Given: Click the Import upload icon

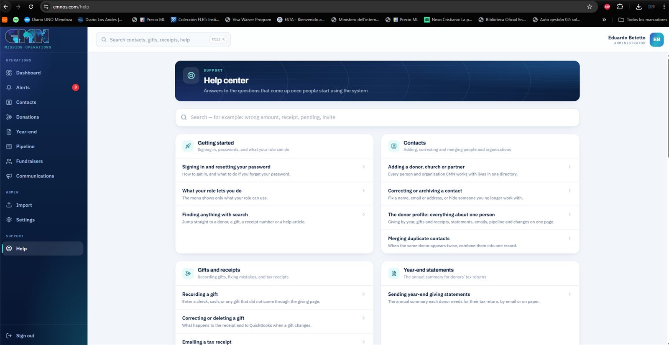Looking at the screenshot, I should [9, 205].
